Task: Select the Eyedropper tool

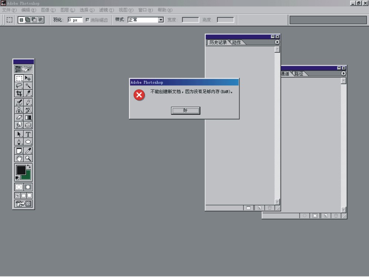Action: (28, 151)
